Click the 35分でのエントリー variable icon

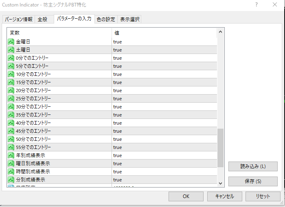pyautogui.click(x=11, y=115)
